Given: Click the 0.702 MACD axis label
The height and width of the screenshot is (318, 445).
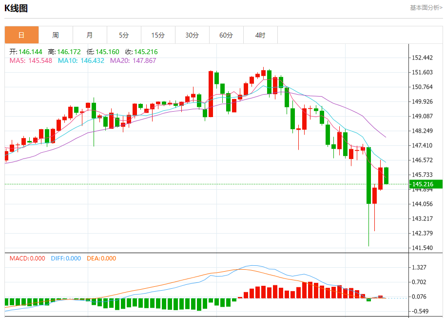Looking at the screenshot, I should (419, 282).
